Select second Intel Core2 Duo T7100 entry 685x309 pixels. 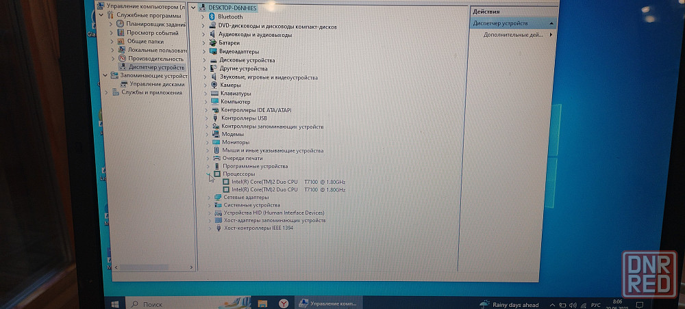(288, 189)
